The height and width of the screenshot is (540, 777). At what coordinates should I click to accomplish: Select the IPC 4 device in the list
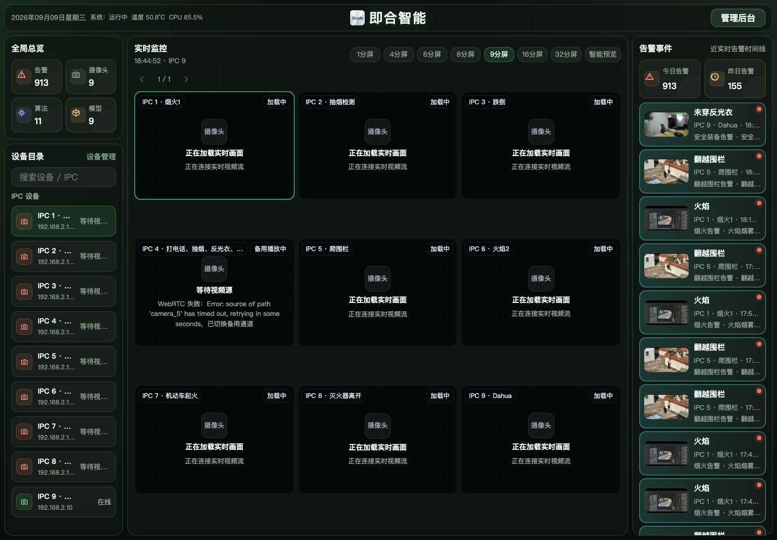point(64,327)
